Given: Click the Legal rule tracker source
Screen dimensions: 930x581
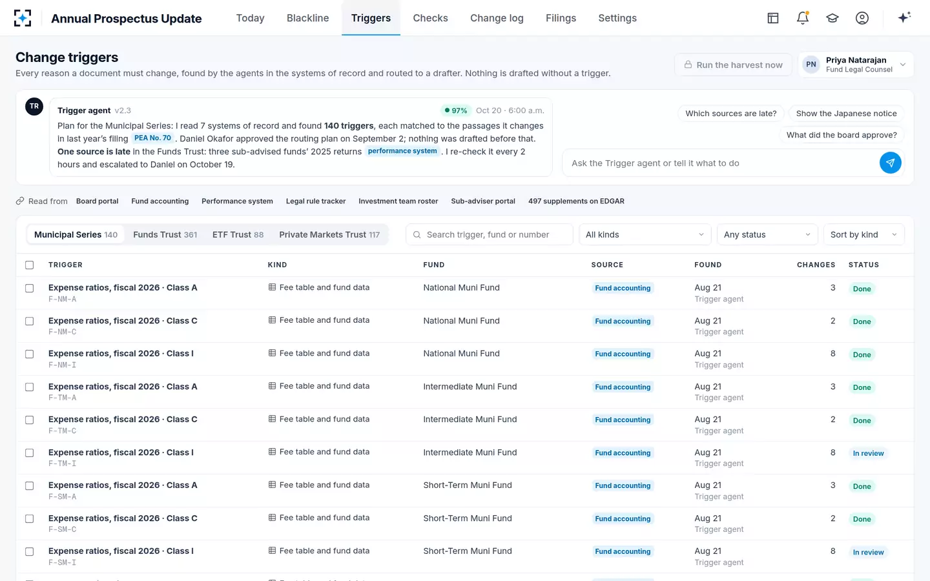Looking at the screenshot, I should coord(316,201).
